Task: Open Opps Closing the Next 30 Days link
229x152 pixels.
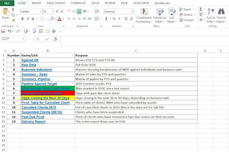Action: (45, 98)
